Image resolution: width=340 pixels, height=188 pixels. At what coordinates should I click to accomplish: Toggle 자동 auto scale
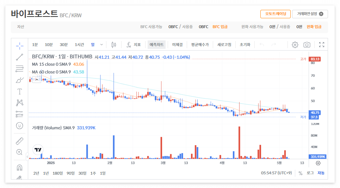321,173
